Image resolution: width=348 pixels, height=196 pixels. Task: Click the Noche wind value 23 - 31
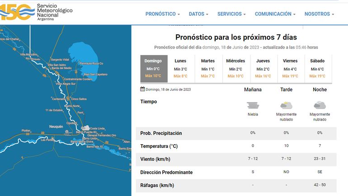tap(320, 159)
